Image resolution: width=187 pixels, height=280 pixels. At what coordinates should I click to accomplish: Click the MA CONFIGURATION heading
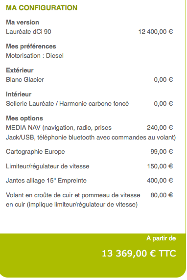[x=42, y=8]
